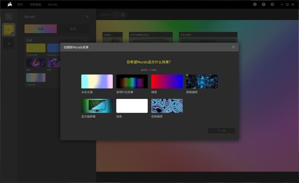The image size is (299, 183).
Task: Switch to the Murals top tab
Action: point(53,4)
